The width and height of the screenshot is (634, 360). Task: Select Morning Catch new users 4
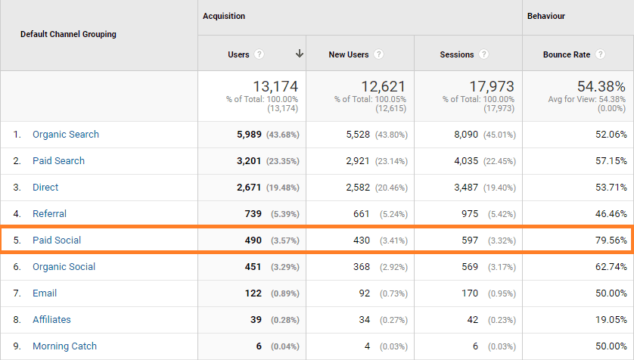point(367,346)
